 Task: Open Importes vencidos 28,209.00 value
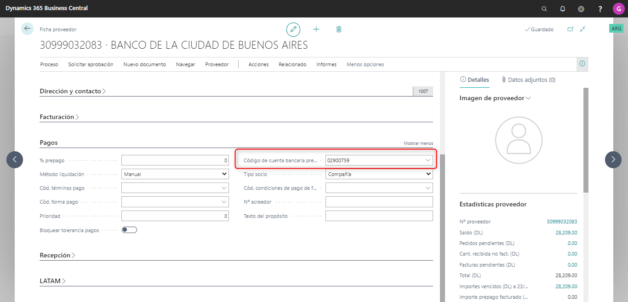(x=566, y=286)
